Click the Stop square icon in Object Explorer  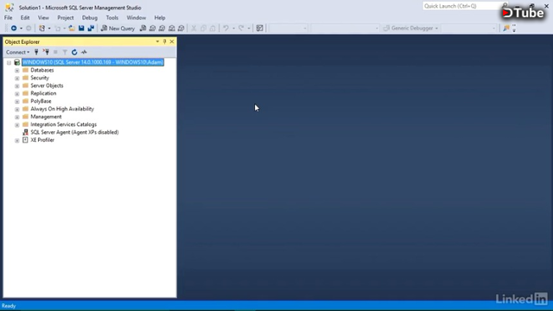click(x=55, y=52)
